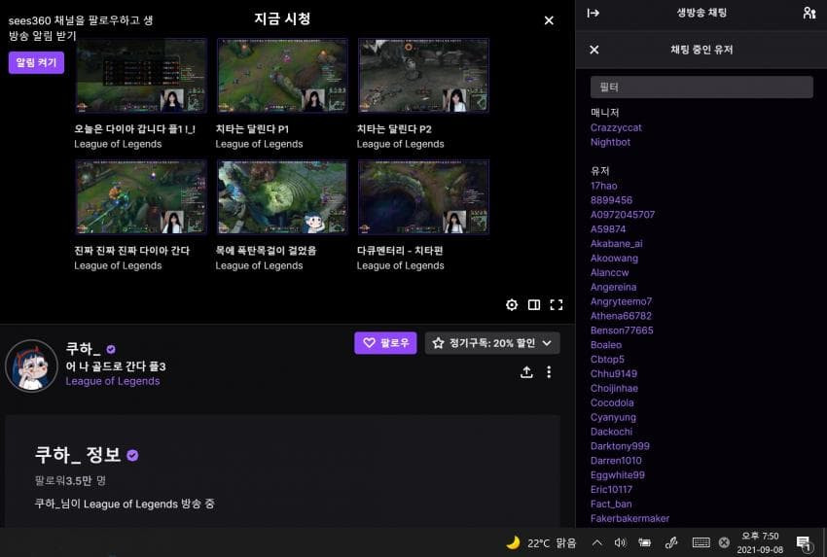Viewport: 827px width, 557px height.
Task: Click the 쿠하_ channel avatar
Action: click(31, 366)
